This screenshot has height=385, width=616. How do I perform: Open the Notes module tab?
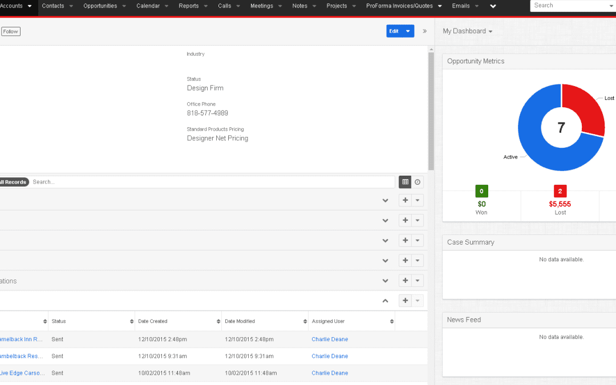pyautogui.click(x=300, y=6)
